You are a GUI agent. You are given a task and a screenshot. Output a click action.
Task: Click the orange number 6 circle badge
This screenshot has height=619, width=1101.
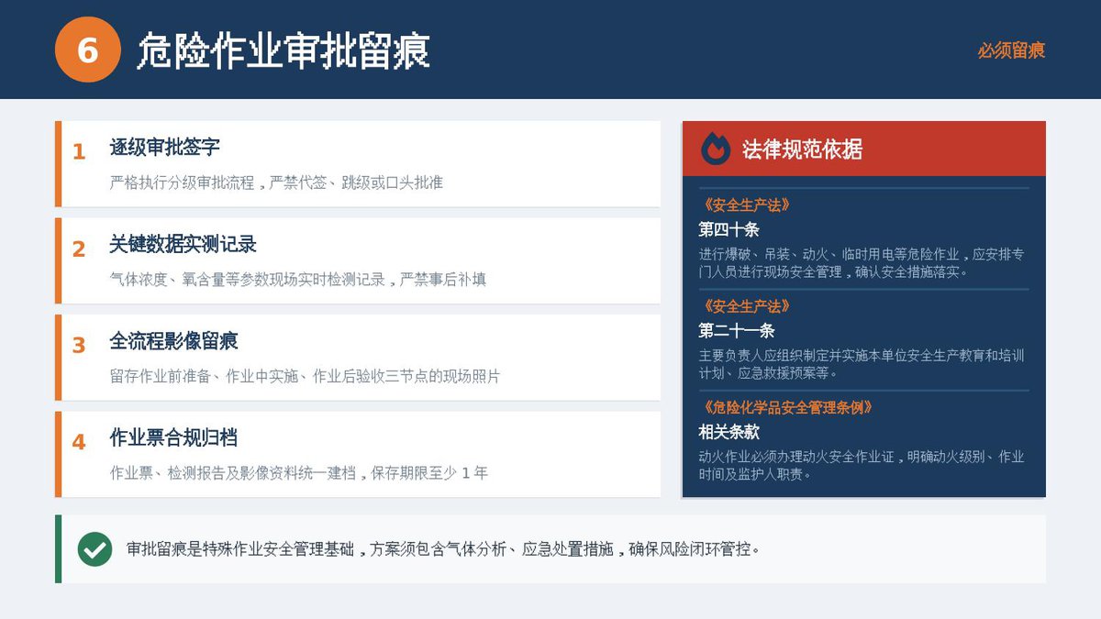88,50
